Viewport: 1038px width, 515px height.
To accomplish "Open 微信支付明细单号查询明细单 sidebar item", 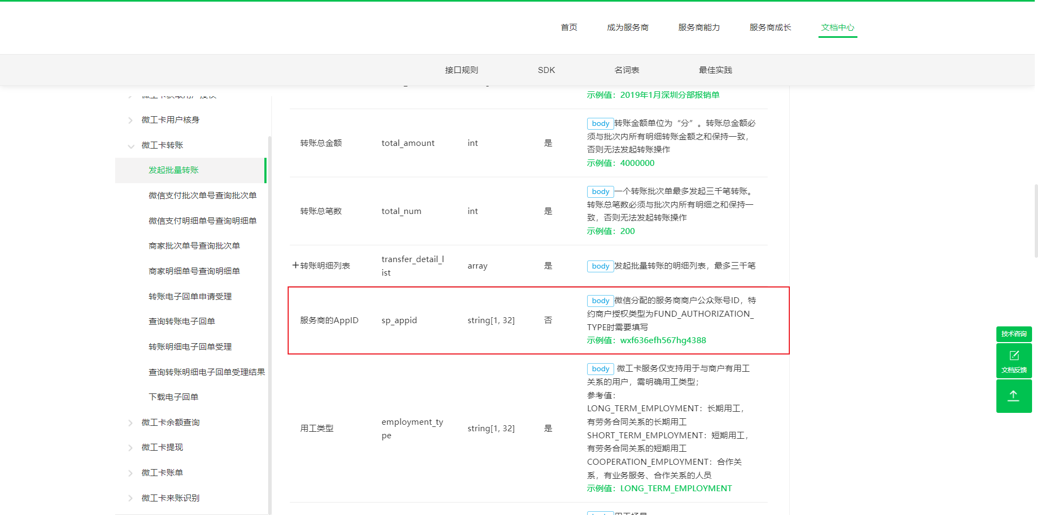I will click(x=202, y=220).
